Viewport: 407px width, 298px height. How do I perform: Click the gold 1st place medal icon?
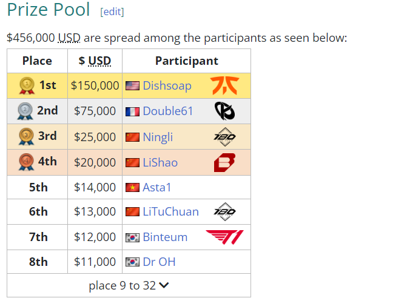27,86
